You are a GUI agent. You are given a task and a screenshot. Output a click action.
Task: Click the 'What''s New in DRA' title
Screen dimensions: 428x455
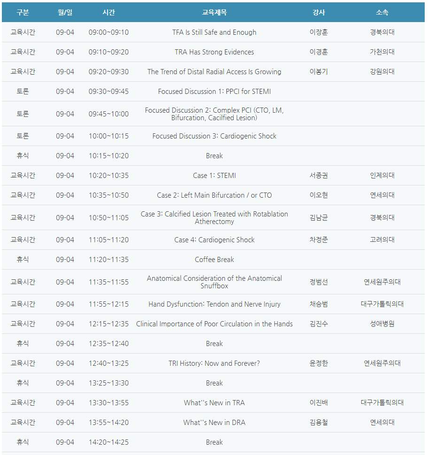click(x=214, y=423)
